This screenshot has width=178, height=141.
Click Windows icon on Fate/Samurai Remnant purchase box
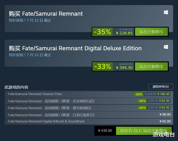pos(166,12)
